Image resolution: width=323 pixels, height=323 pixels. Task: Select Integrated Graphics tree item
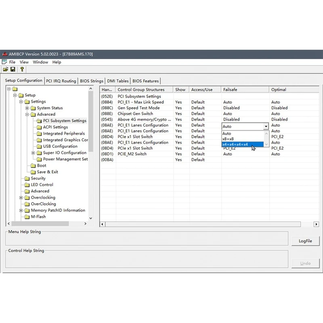[x=65, y=140]
